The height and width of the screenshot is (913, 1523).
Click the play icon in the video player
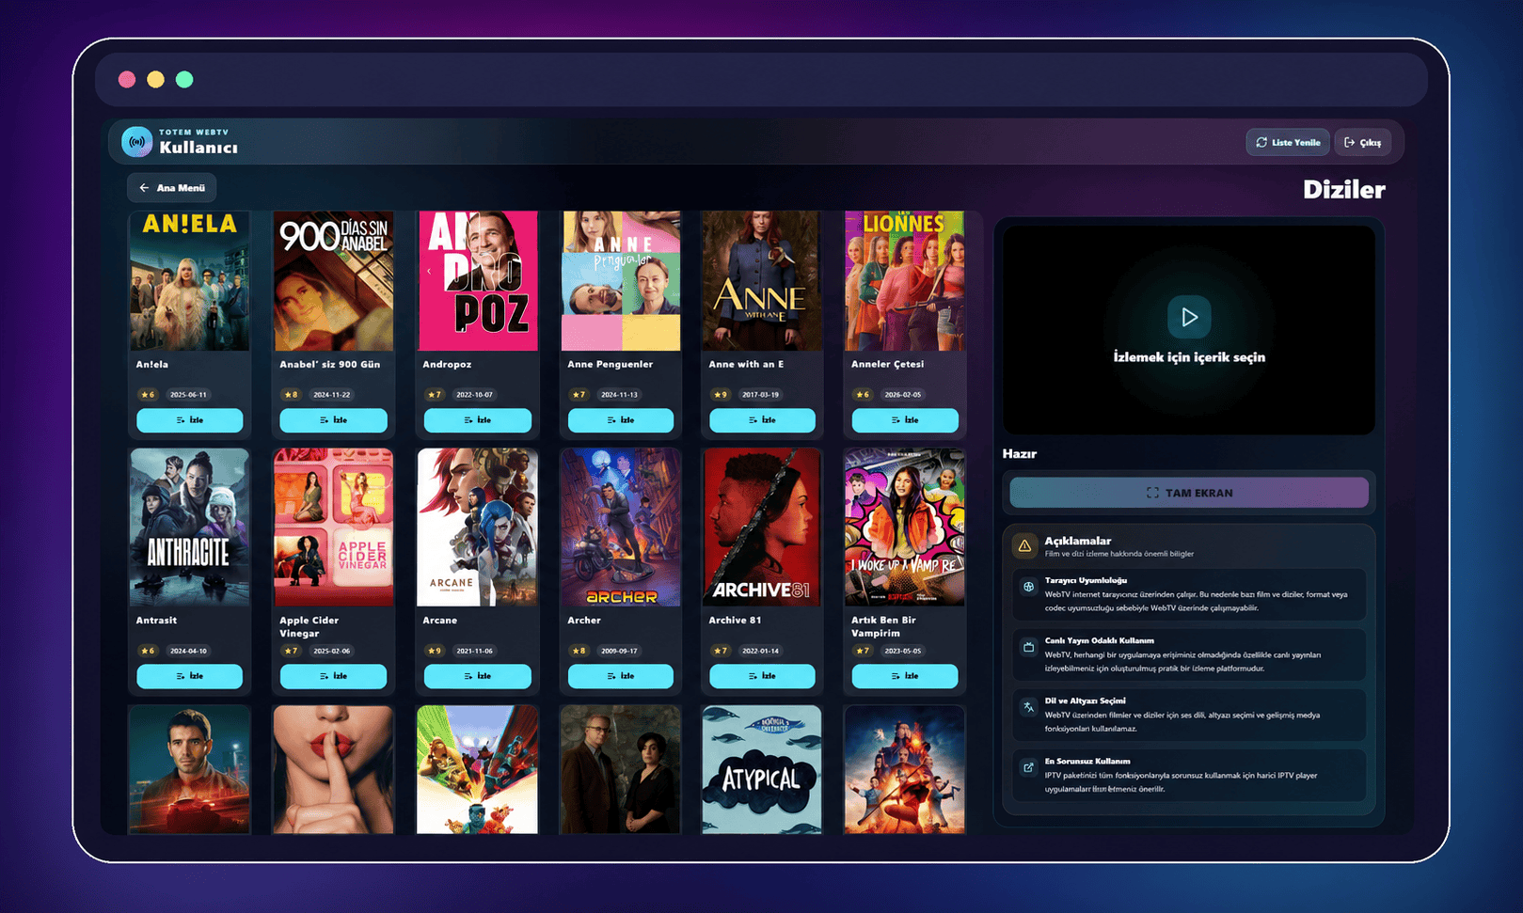pyautogui.click(x=1189, y=317)
